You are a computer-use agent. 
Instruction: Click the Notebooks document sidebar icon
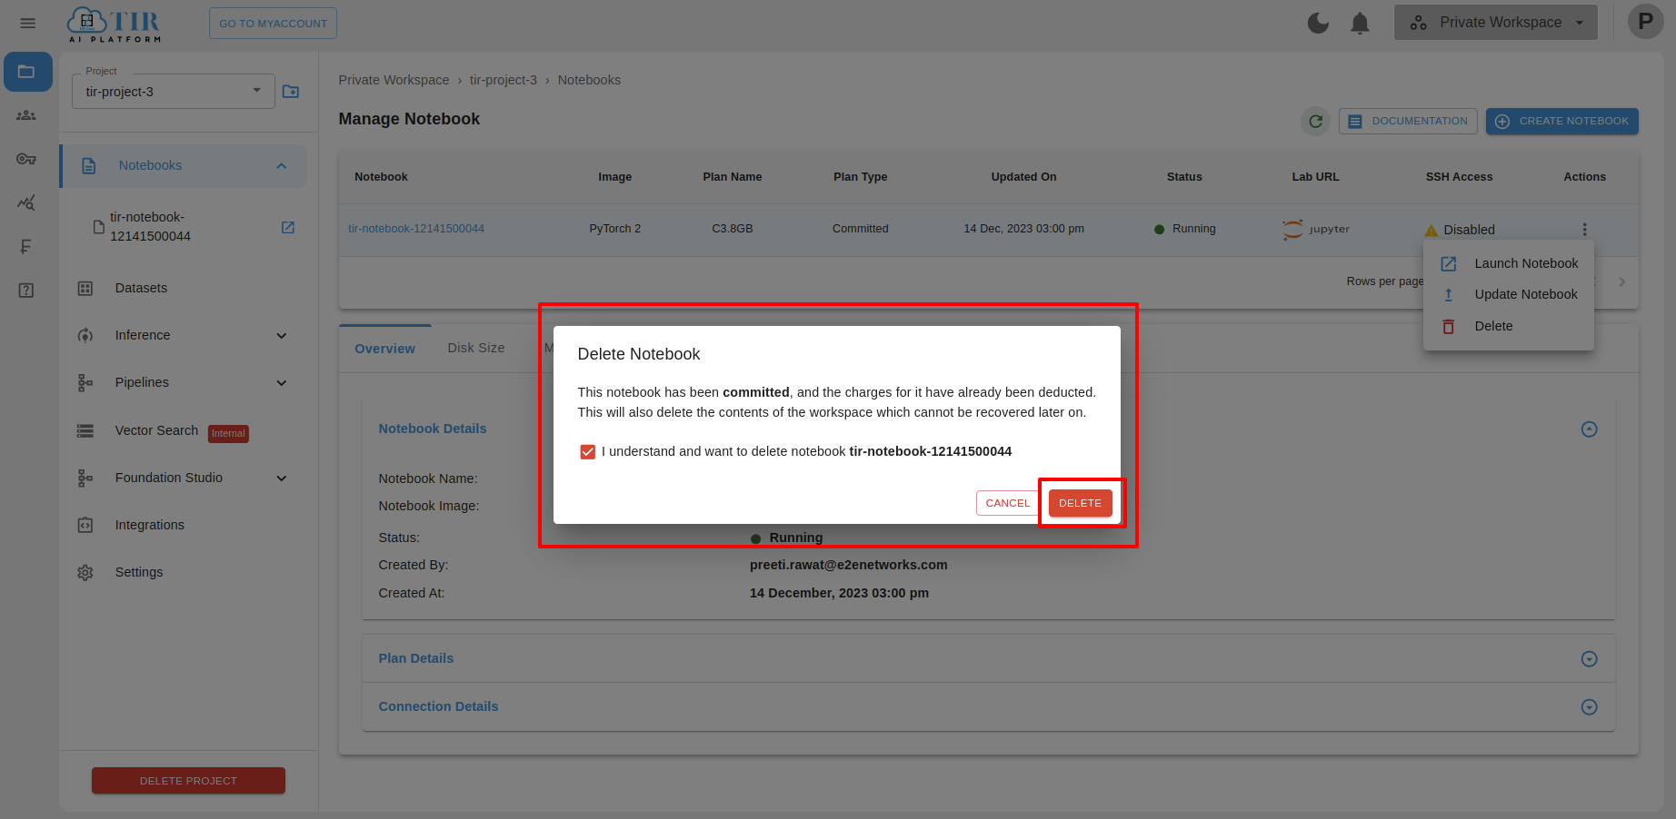(x=88, y=166)
